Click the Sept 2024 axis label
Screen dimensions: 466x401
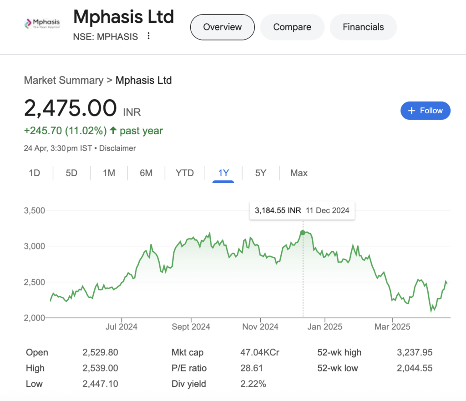click(x=191, y=327)
